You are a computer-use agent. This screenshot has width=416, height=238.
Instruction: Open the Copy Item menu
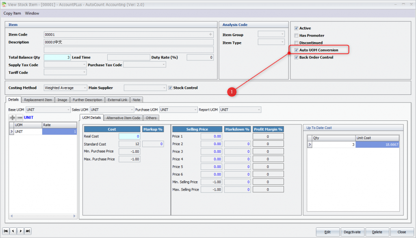(x=12, y=13)
